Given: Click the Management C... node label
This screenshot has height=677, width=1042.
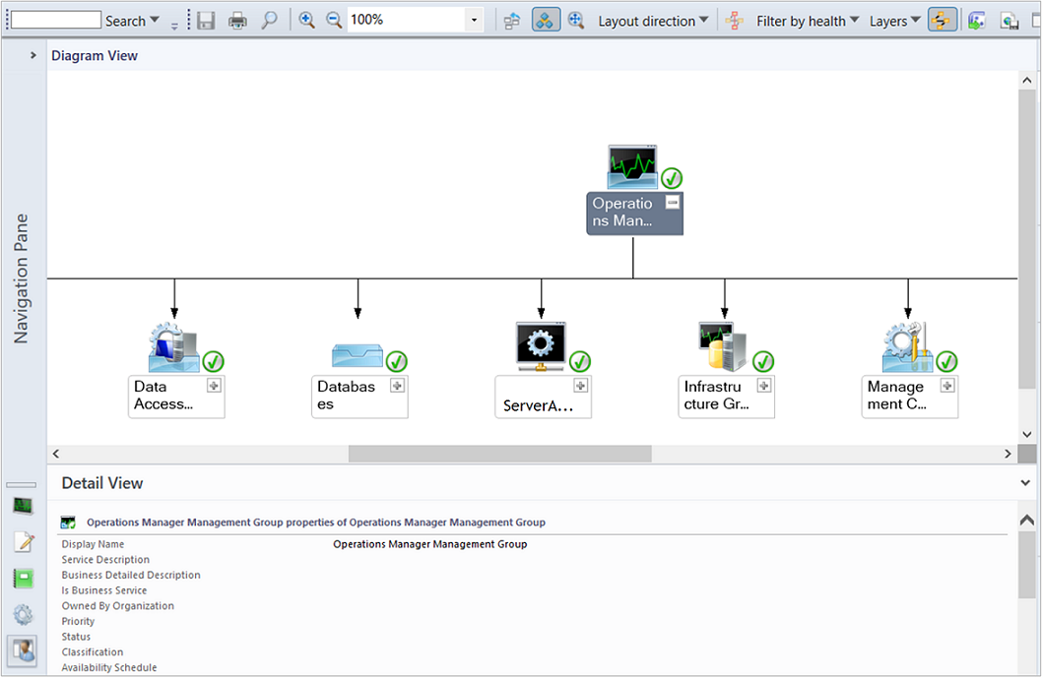Looking at the screenshot, I should tap(897, 396).
